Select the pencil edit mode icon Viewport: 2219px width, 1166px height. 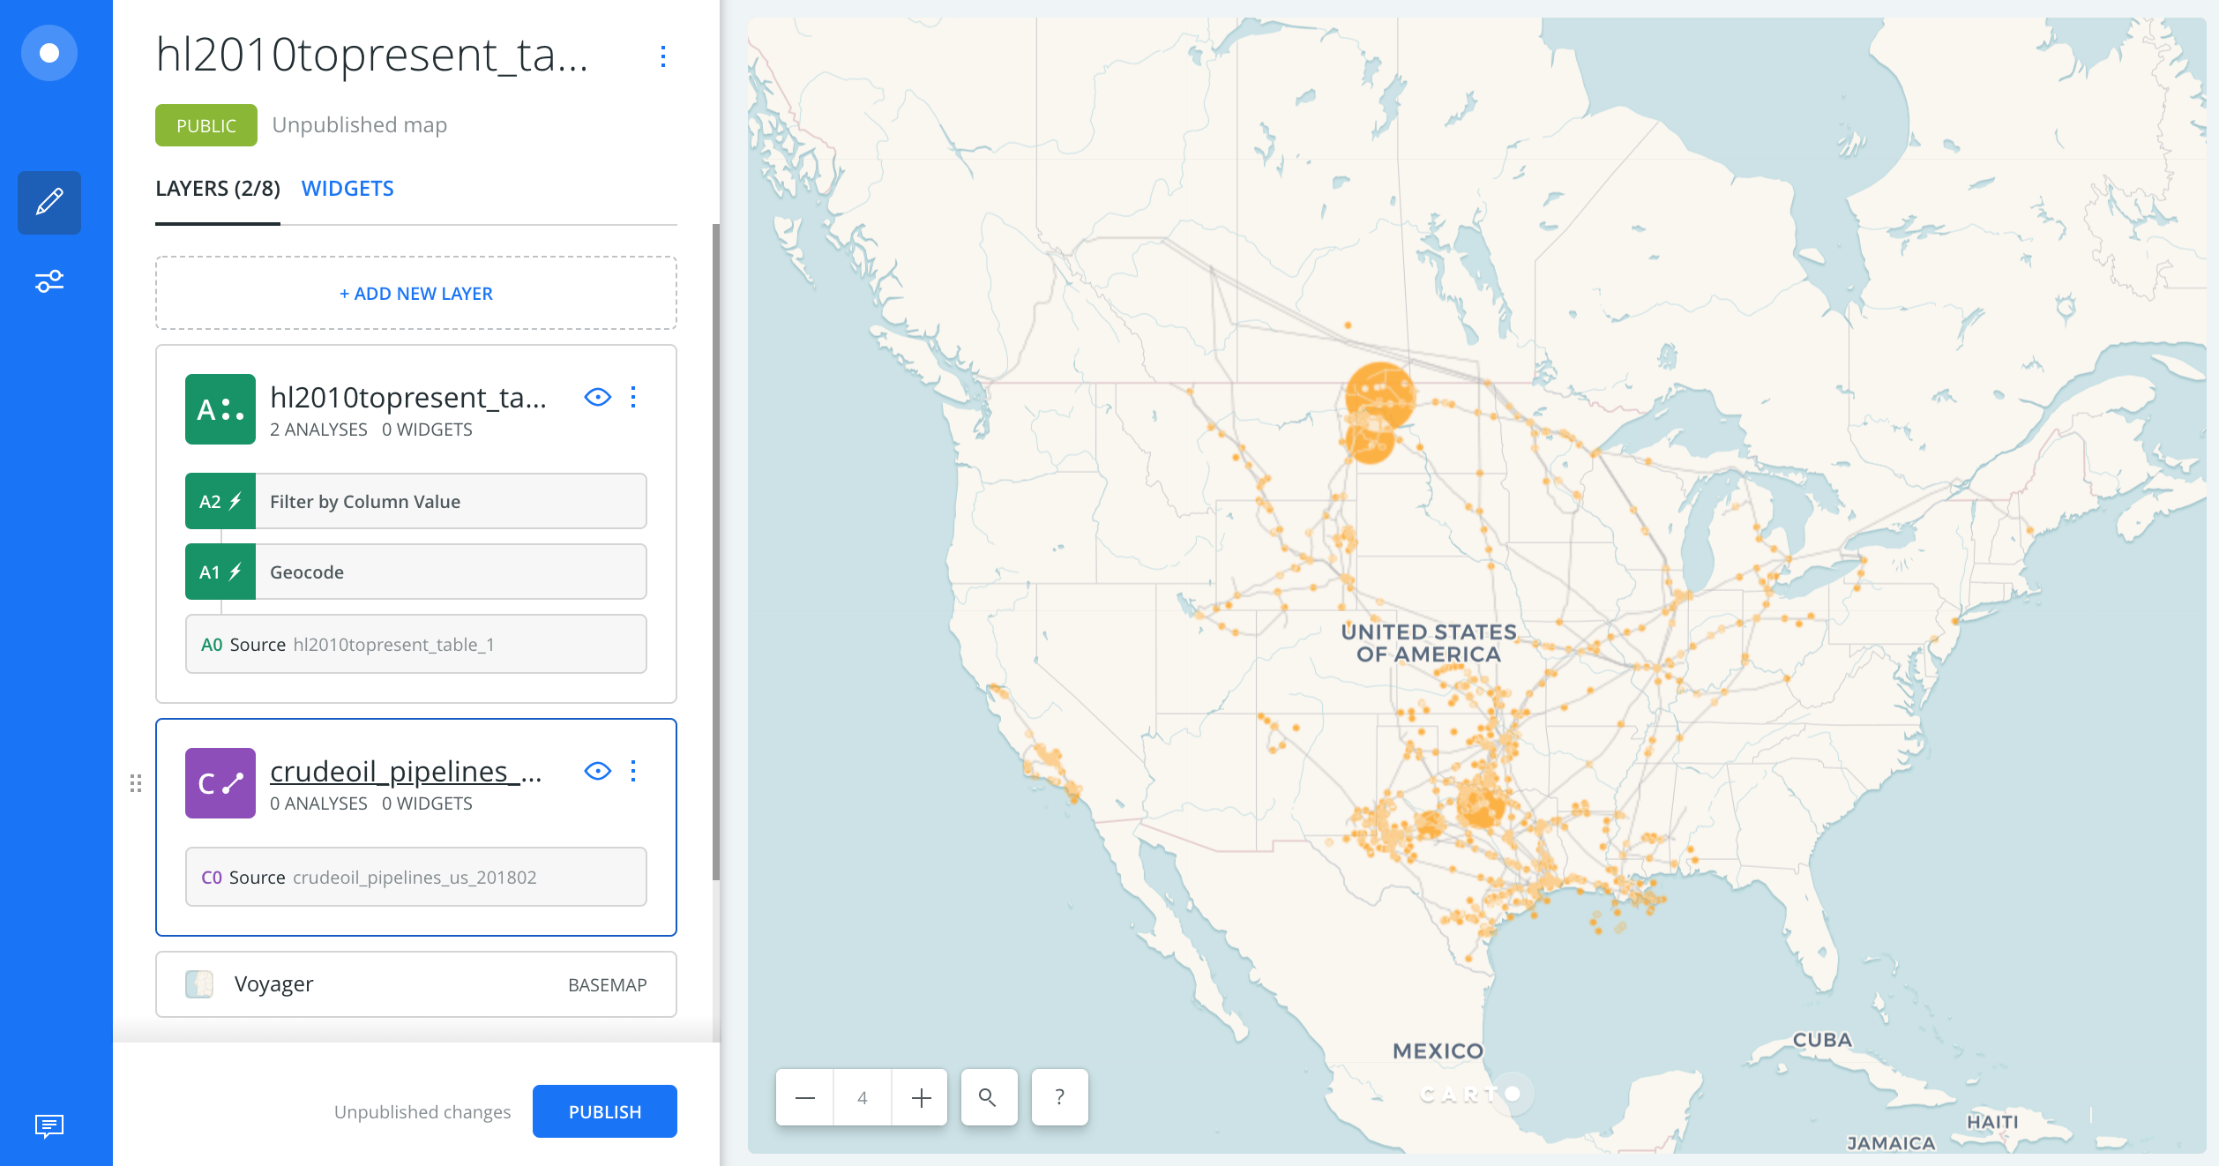[49, 202]
